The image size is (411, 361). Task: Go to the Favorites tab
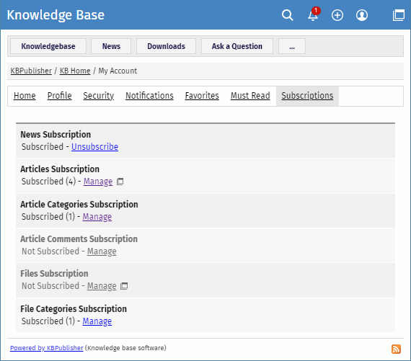click(202, 96)
